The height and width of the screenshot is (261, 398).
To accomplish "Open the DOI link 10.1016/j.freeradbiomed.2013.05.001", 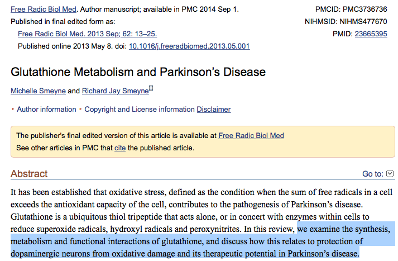I will click(x=189, y=46).
